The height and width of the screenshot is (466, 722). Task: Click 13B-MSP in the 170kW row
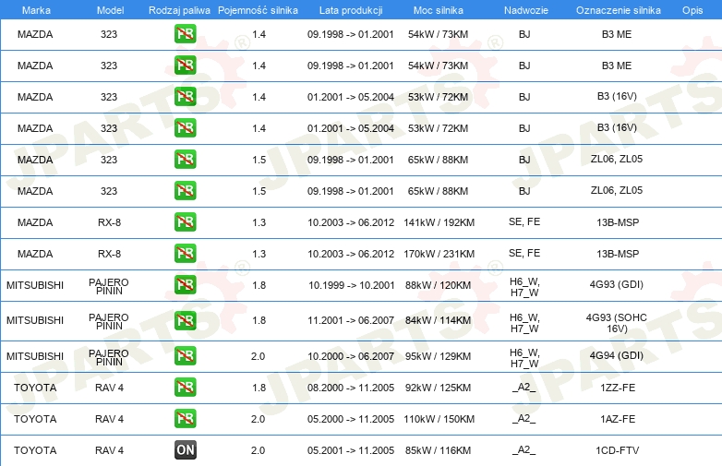coord(618,254)
